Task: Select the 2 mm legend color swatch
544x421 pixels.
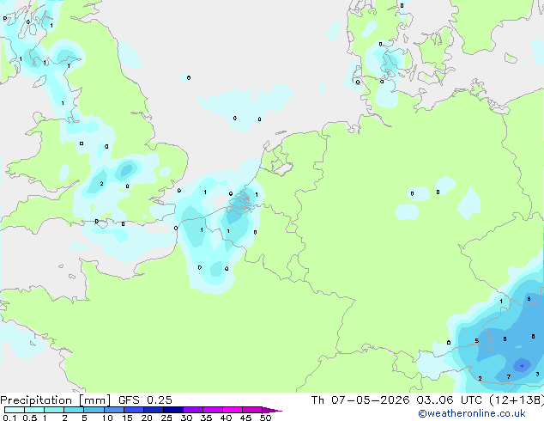Action: [74, 410]
